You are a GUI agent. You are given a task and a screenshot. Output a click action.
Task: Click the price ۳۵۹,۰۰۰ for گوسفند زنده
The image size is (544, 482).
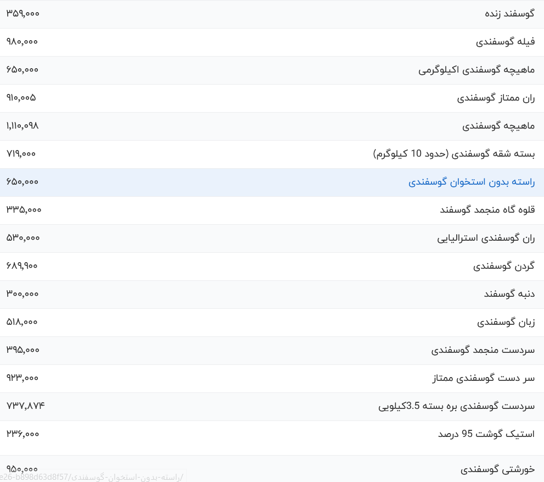click(x=23, y=13)
